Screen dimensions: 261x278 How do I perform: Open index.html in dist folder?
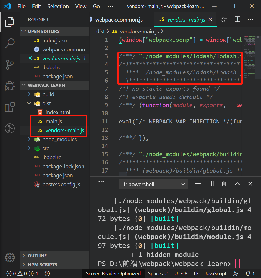(x=54, y=112)
